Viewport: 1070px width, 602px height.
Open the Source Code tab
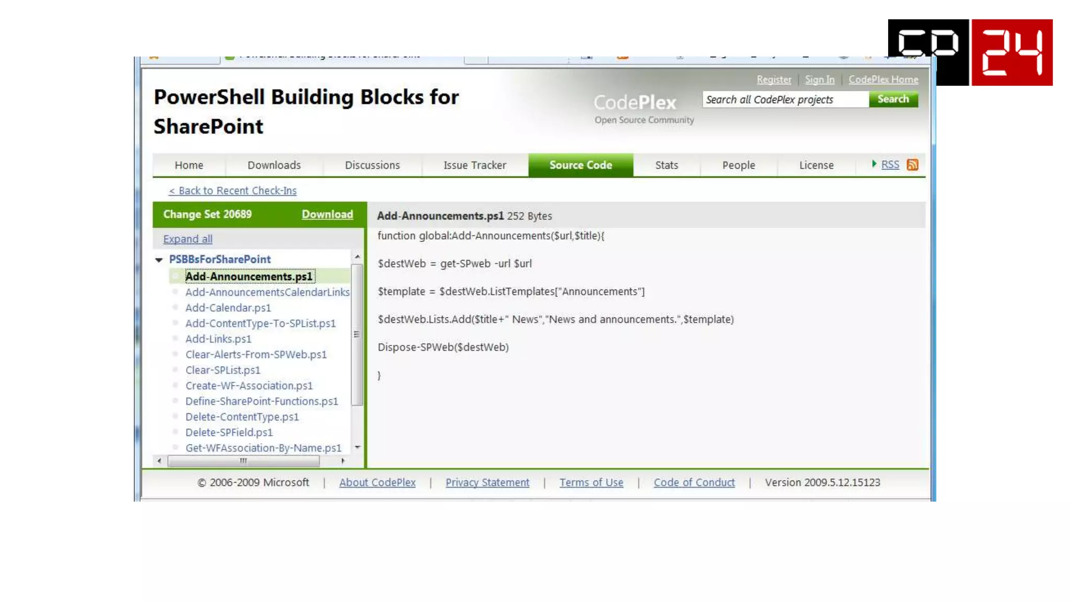tap(580, 165)
